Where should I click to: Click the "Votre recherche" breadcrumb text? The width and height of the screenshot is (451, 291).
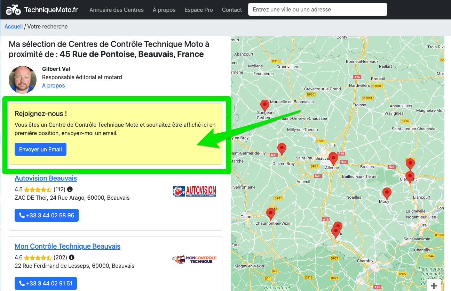point(48,26)
